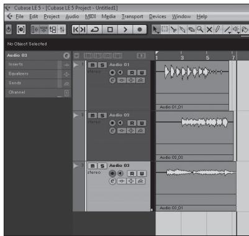Select the Audio 01_01 audio clip
This screenshot has width=249, height=236.
coord(192,85)
